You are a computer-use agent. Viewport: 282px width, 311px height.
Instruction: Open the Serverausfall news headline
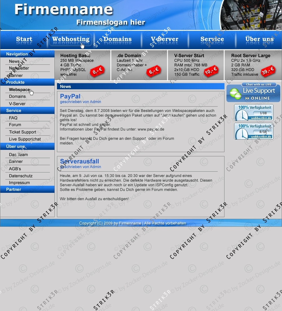[80, 161]
